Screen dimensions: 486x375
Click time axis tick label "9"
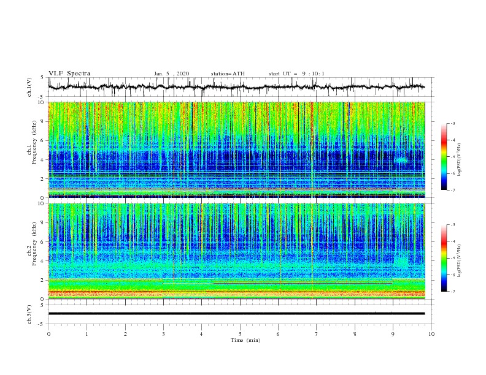(x=393, y=334)
